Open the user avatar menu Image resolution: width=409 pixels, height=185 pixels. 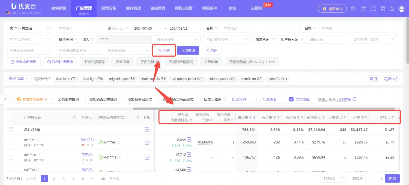click(402, 9)
